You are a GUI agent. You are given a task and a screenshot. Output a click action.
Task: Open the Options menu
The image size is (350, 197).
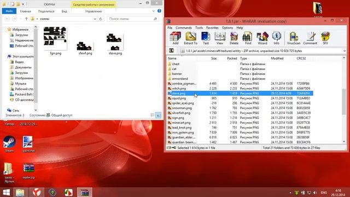click(227, 28)
